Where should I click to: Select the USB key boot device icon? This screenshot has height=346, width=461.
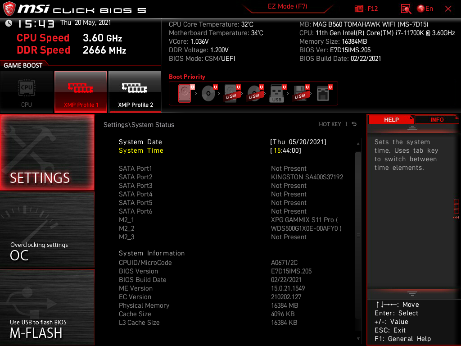click(278, 93)
